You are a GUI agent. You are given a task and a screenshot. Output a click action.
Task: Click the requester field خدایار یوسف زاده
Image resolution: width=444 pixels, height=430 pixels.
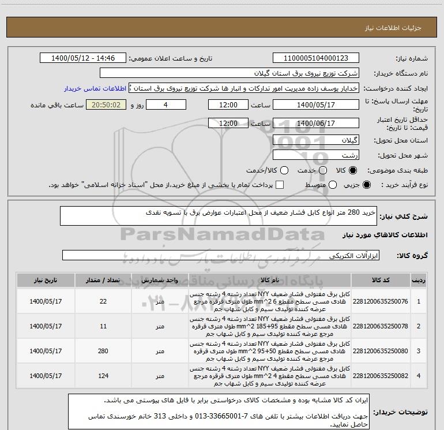(244, 88)
